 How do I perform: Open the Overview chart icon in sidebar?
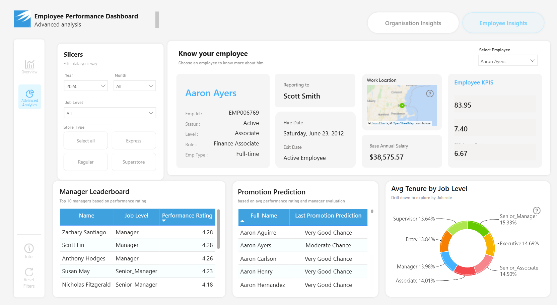tap(29, 64)
